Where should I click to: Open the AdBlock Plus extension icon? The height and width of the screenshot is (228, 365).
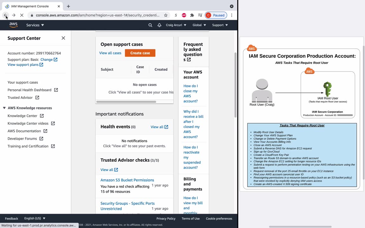184,15
